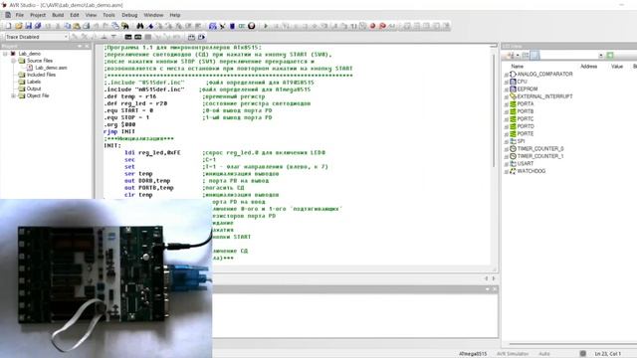Click first black memory window icon in trace toolbar
637x358 pixels.
(x=128, y=37)
